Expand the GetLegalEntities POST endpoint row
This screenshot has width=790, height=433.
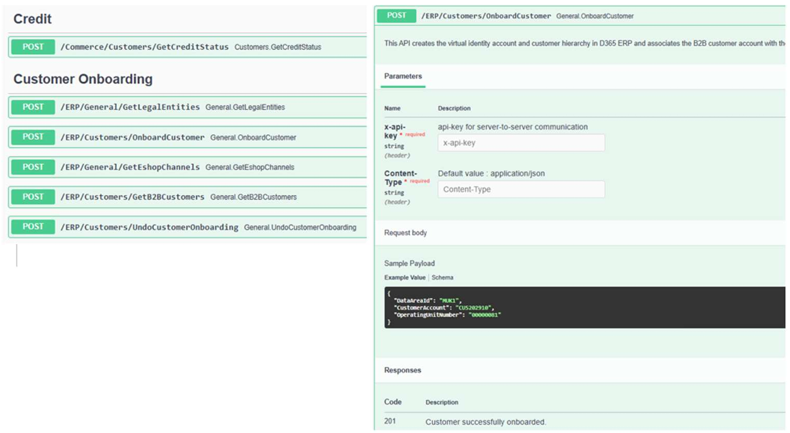pos(187,107)
